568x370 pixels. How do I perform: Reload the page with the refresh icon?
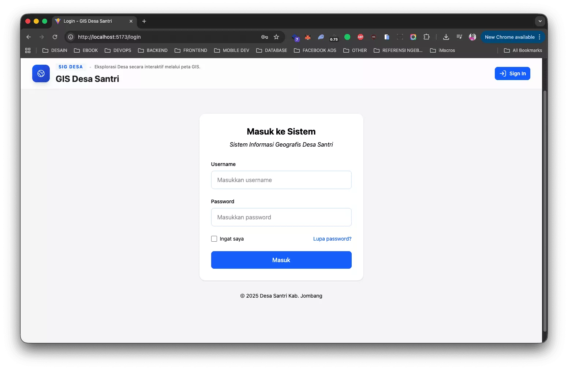(x=55, y=37)
